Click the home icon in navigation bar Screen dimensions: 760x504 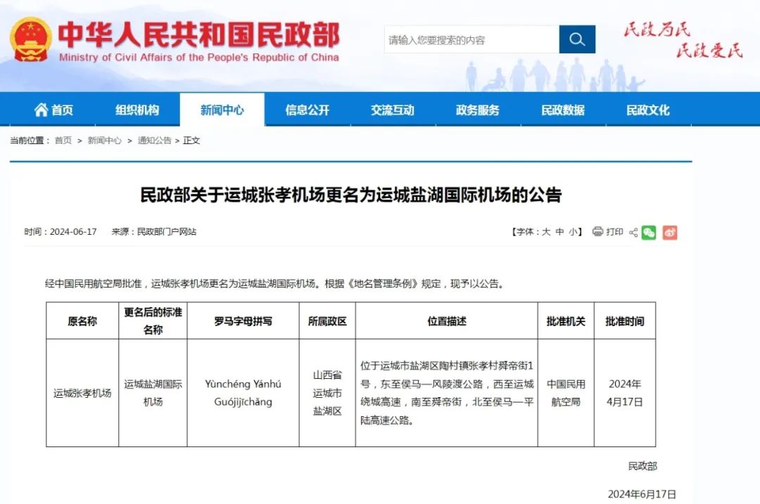[41, 110]
